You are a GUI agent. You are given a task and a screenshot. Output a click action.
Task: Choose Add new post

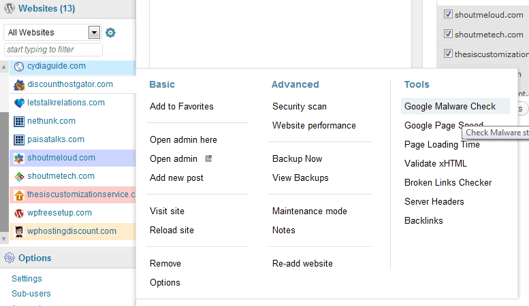coord(176,178)
